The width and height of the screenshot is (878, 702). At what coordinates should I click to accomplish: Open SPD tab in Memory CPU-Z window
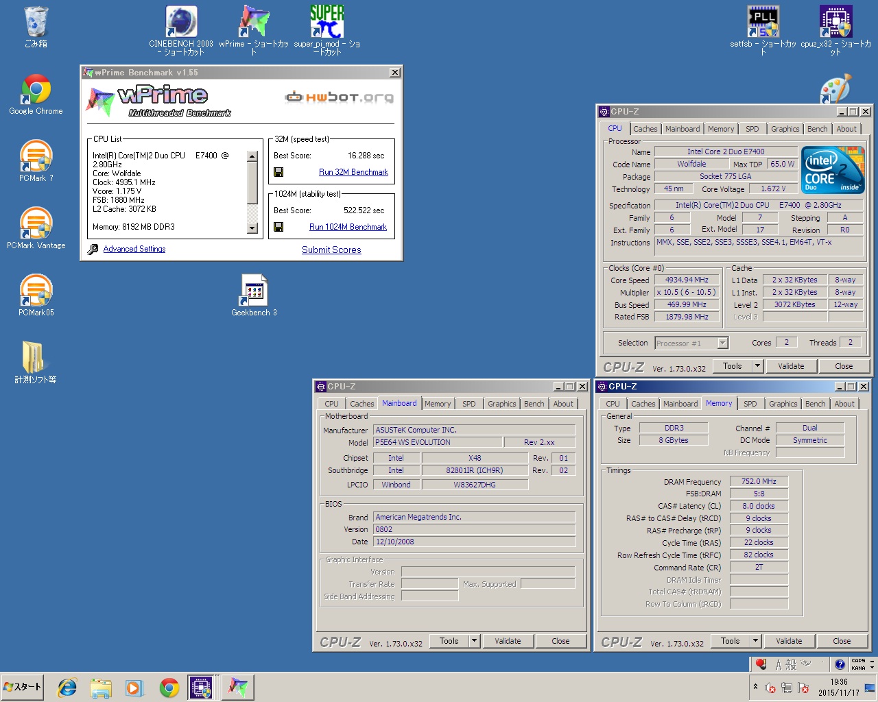point(750,404)
